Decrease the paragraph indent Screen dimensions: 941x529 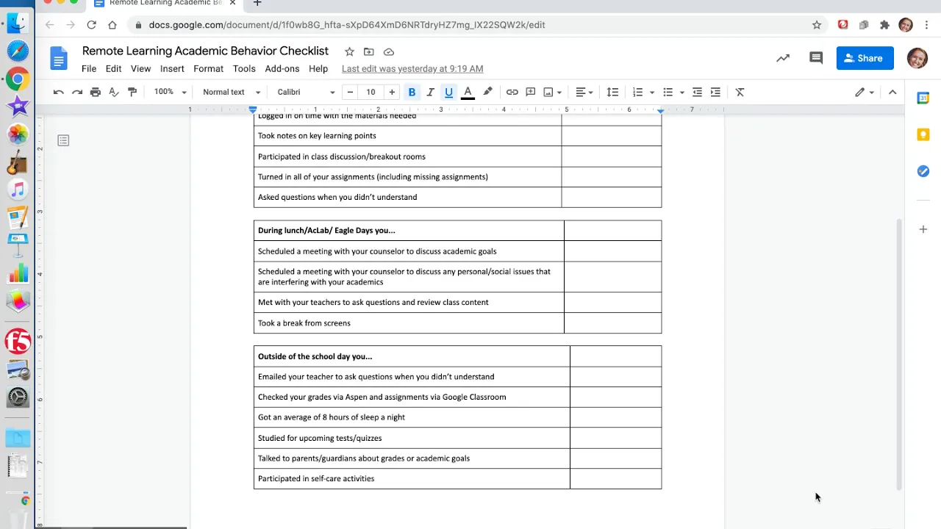tap(697, 92)
